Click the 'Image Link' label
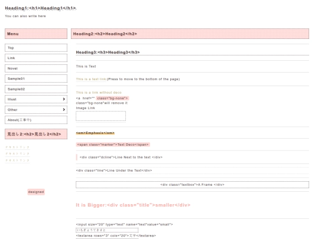Screen dimensions: 319x239 (x=86, y=108)
